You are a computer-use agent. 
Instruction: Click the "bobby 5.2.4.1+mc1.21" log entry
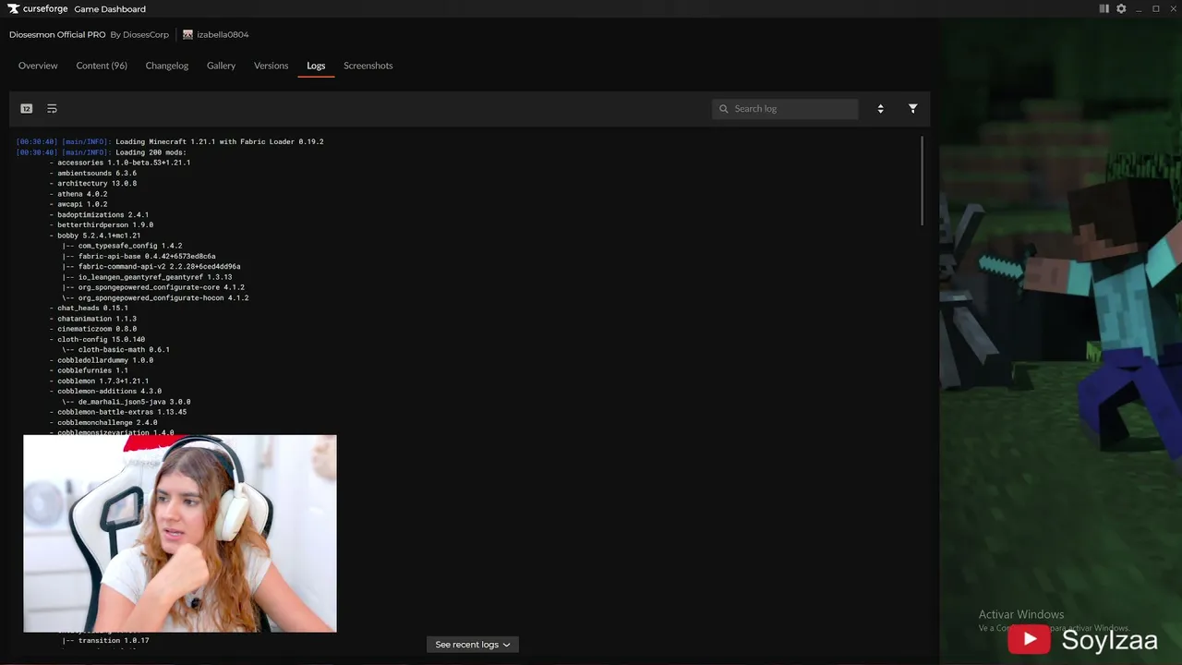[99, 236]
